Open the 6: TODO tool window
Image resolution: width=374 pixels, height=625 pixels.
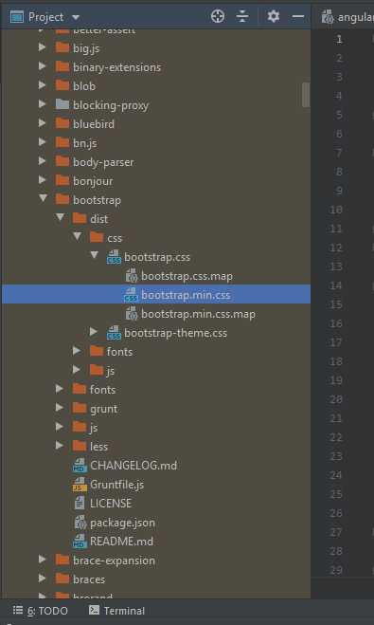pos(40,611)
